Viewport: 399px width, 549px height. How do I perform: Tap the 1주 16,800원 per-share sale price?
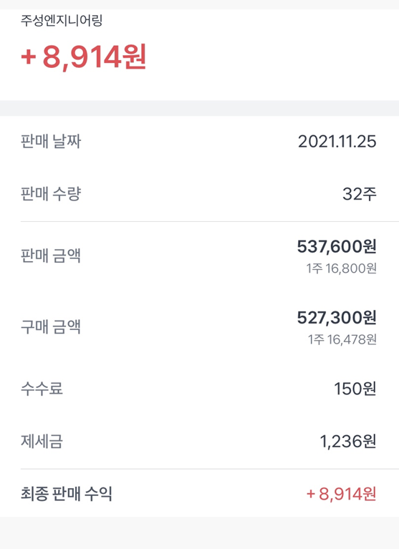[342, 268]
